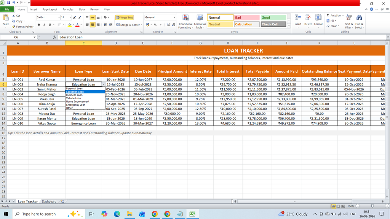Switch to the Dashboard sheet tab
Viewport: 390px width, 219px height.
(49, 202)
